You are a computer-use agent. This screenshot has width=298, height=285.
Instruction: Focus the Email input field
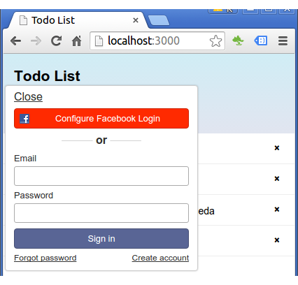101,176
